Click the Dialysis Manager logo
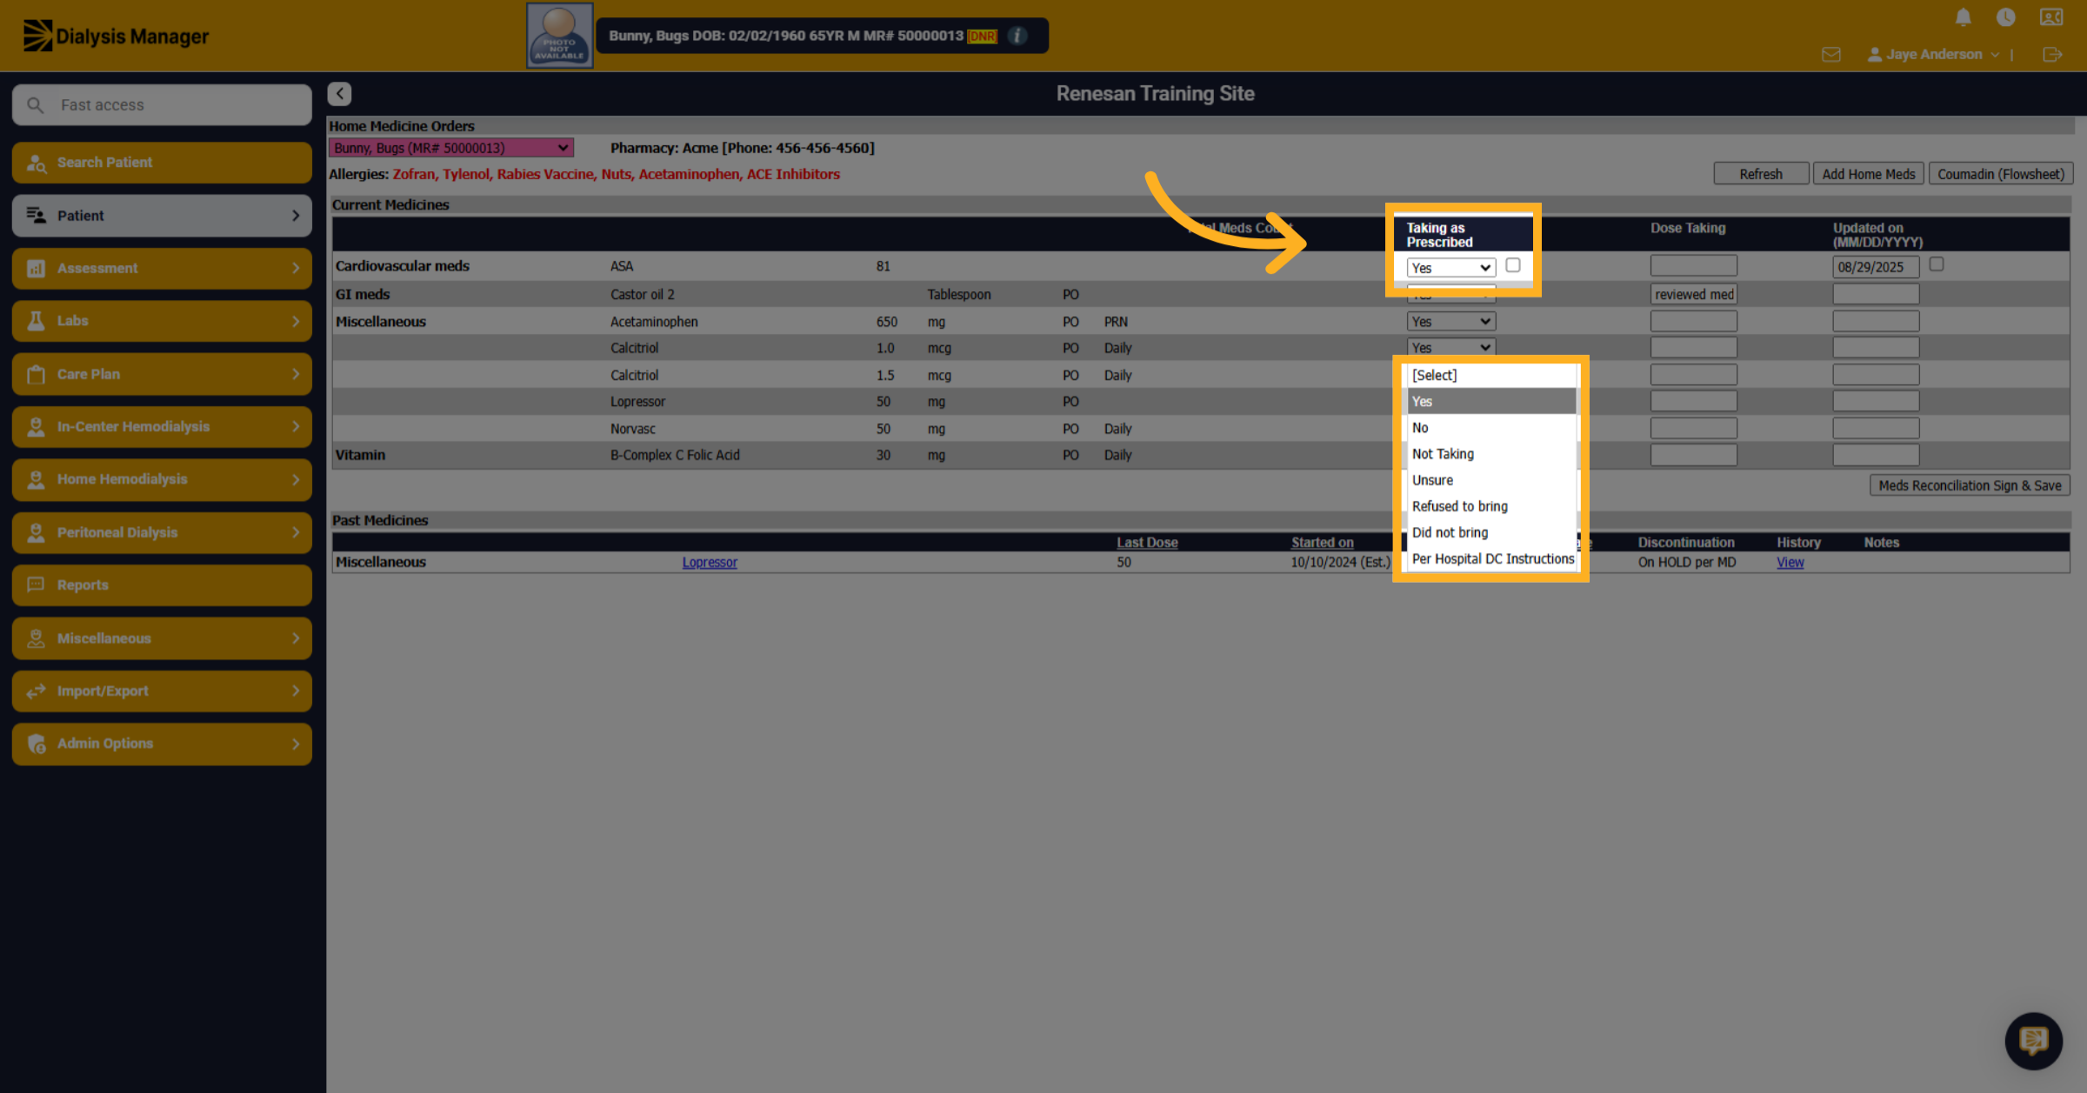This screenshot has height=1093, width=2087. 116,37
